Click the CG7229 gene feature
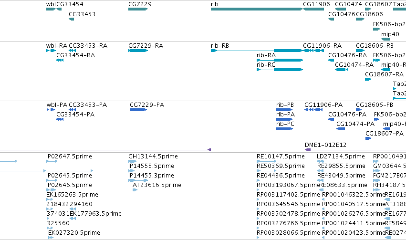Screen dimensions: 406x240 point(138,9)
